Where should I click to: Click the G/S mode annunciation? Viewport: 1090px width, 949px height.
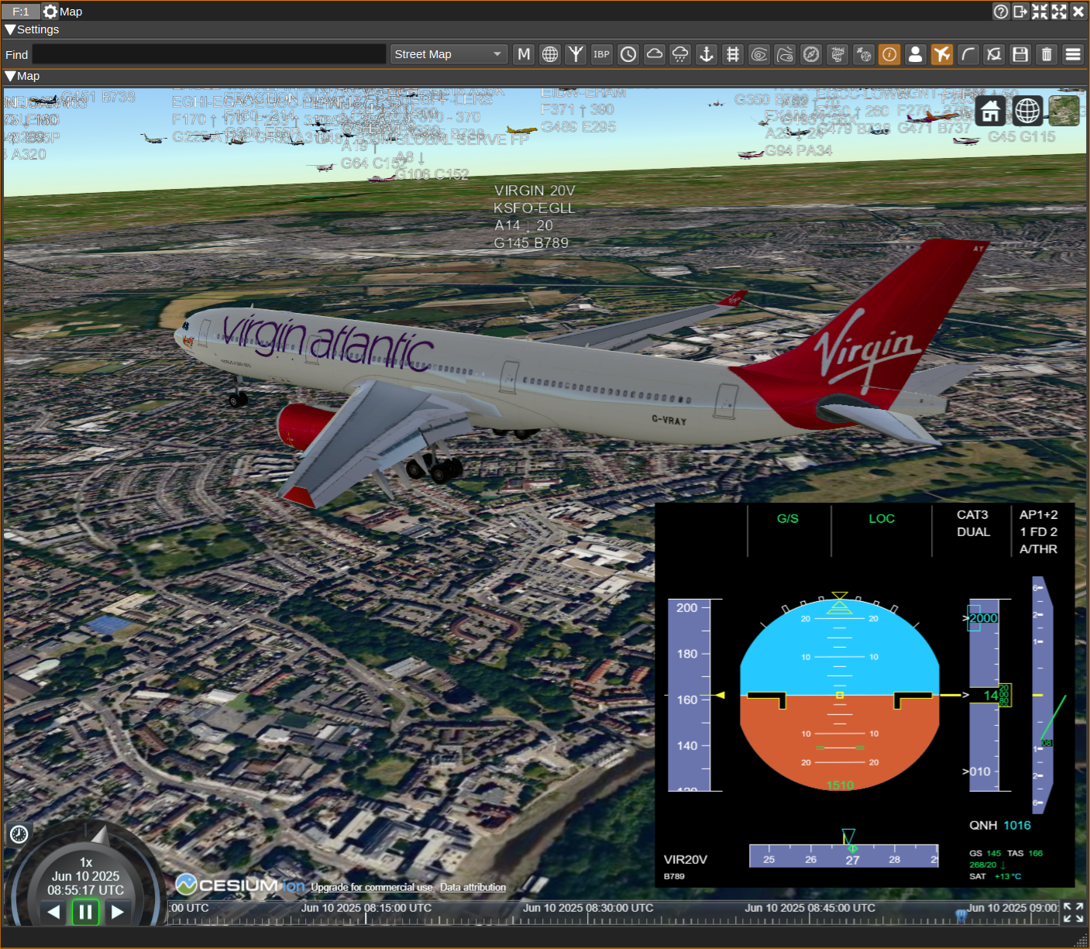point(788,519)
